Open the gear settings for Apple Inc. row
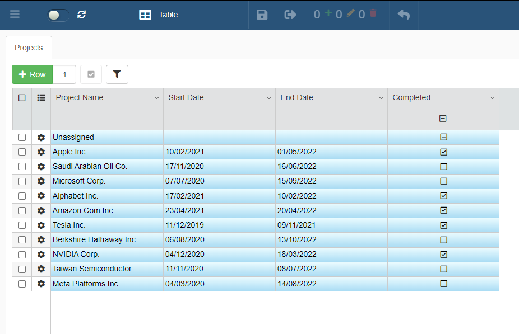 coord(41,152)
